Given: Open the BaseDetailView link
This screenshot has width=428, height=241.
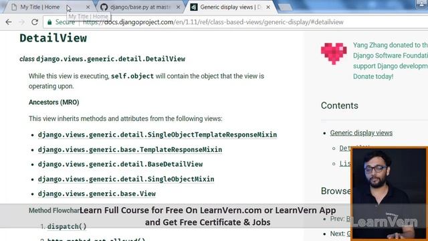Looking at the screenshot, I should click(120, 164).
